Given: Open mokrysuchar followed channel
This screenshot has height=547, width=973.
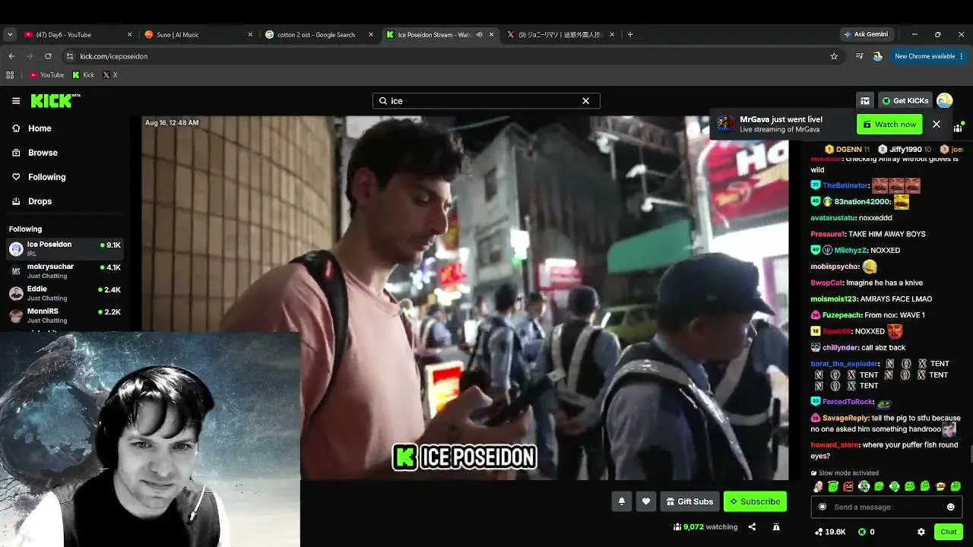Looking at the screenshot, I should tap(65, 270).
